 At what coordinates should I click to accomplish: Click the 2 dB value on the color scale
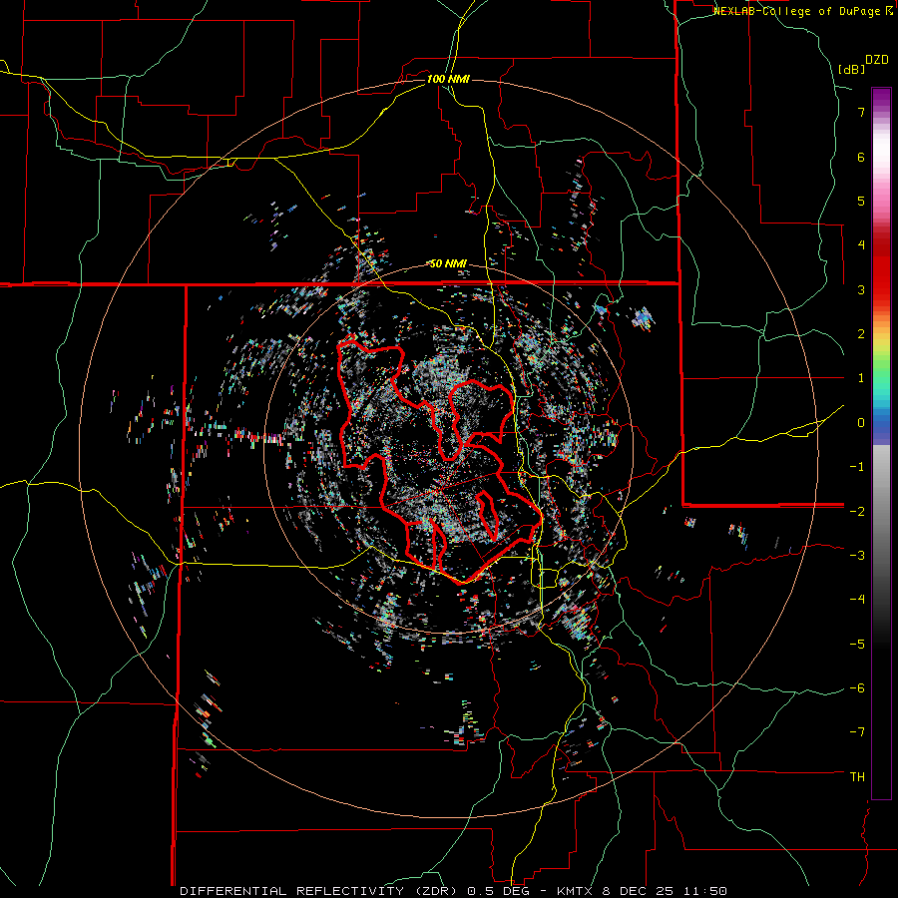click(x=861, y=334)
